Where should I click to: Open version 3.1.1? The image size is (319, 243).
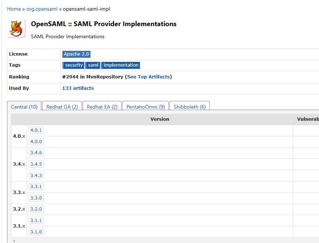click(36, 221)
